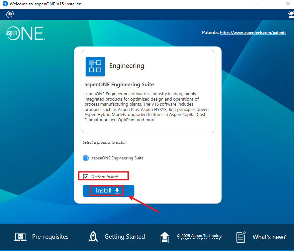This screenshot has width=294, height=251.
Task: Click the AspenTech round logo icon in header
Action: pos(10,14)
